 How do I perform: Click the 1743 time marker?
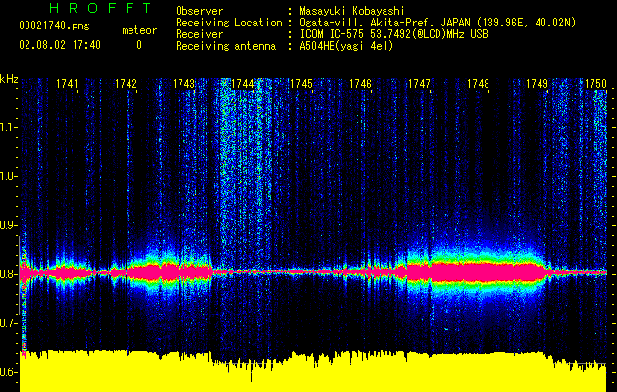tap(183, 84)
